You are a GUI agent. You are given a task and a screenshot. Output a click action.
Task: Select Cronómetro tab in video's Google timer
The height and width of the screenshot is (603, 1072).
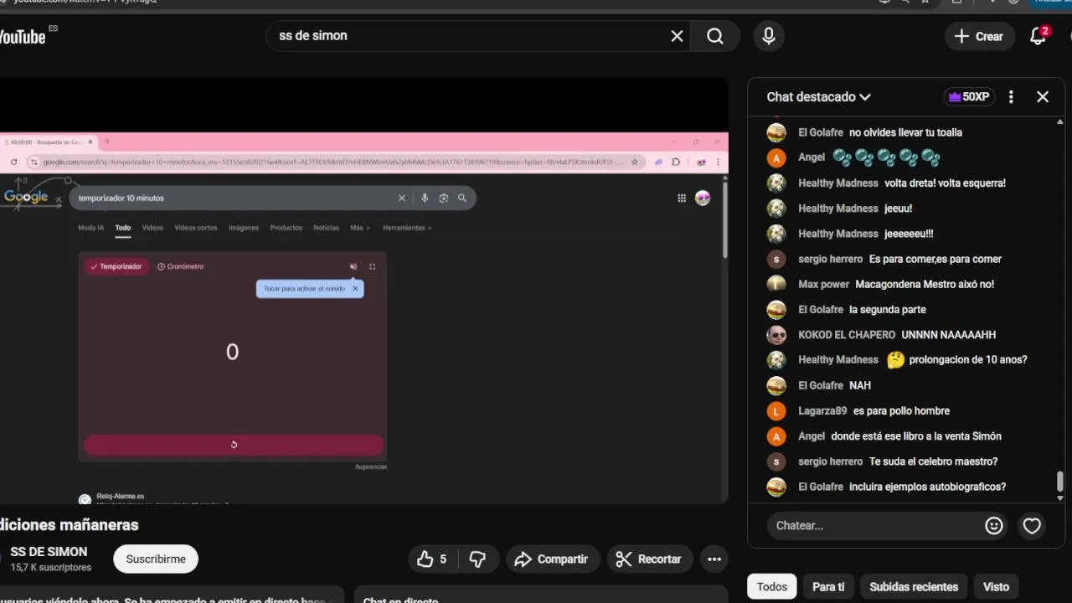pos(181,266)
